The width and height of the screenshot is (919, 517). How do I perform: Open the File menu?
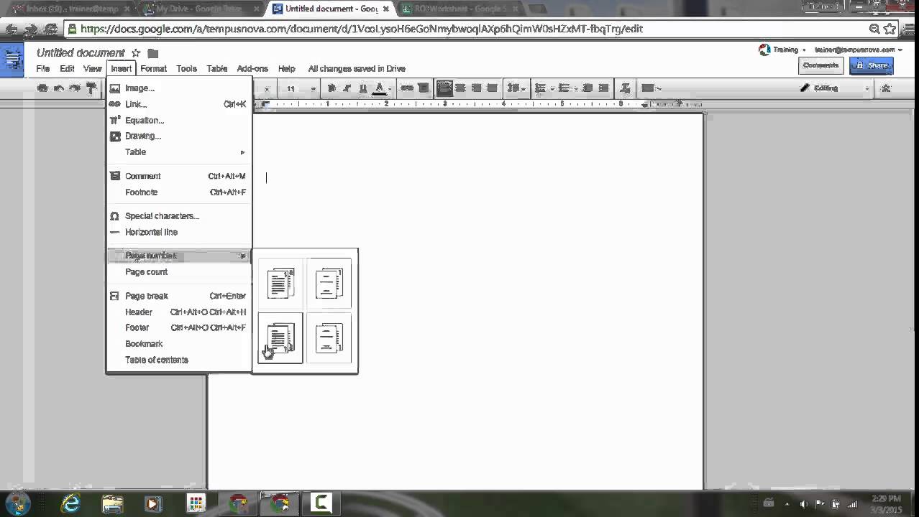(43, 69)
